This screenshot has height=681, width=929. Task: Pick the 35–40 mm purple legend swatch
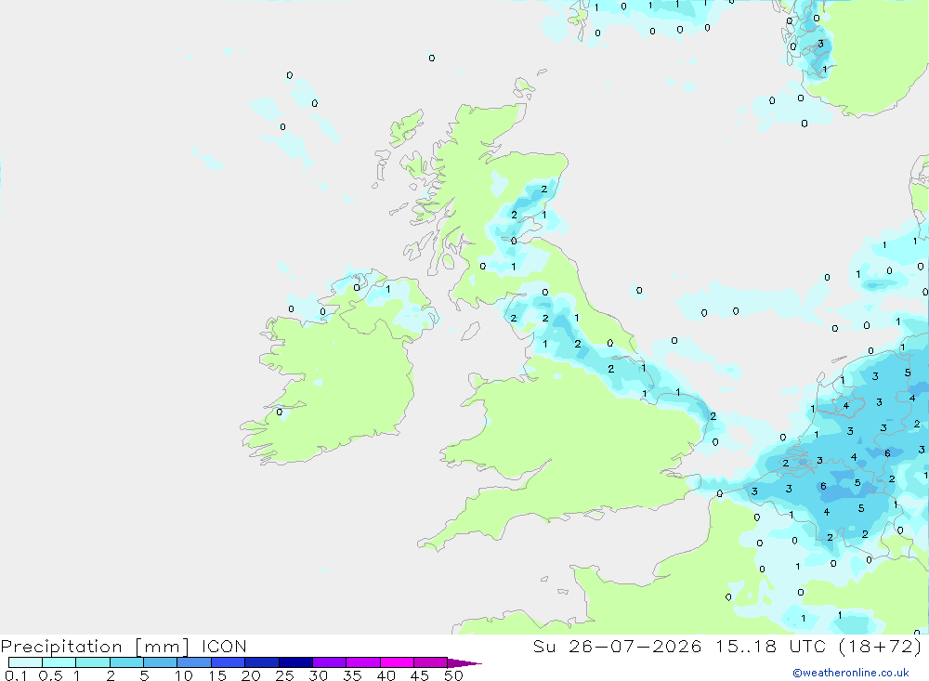(363, 662)
